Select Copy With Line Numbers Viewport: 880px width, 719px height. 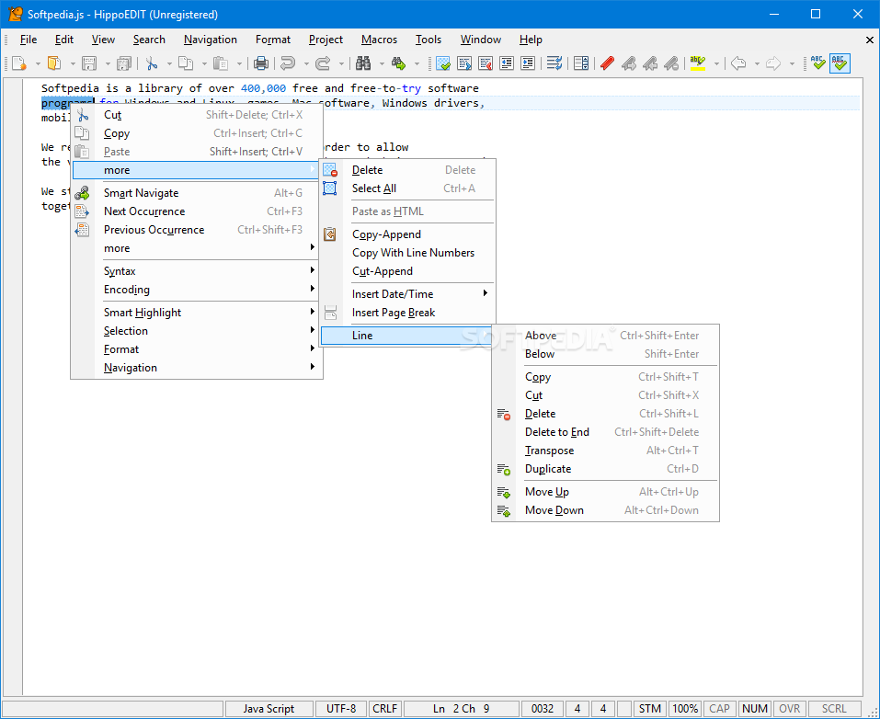[407, 253]
